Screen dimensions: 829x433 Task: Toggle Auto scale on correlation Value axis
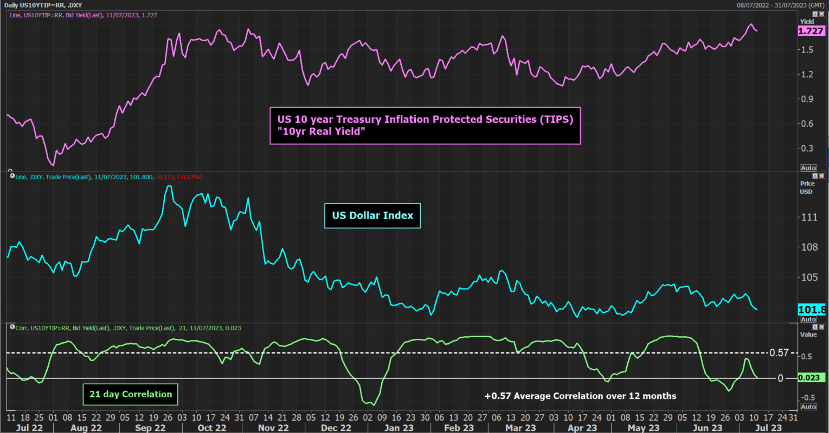click(808, 406)
